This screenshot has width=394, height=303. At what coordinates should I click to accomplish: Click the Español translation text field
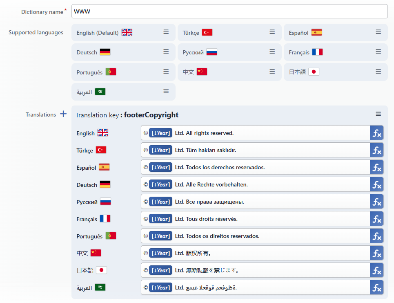tap(256, 167)
